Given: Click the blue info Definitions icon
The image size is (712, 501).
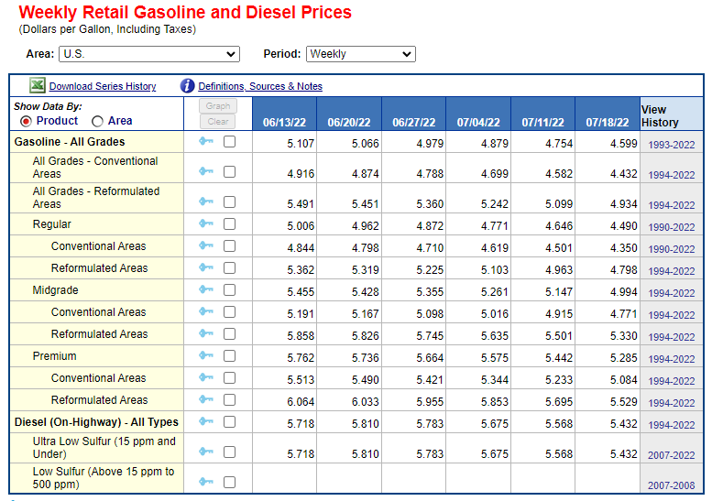Looking at the screenshot, I should click(x=188, y=85).
